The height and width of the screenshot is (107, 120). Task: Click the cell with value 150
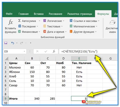(x=32, y=72)
